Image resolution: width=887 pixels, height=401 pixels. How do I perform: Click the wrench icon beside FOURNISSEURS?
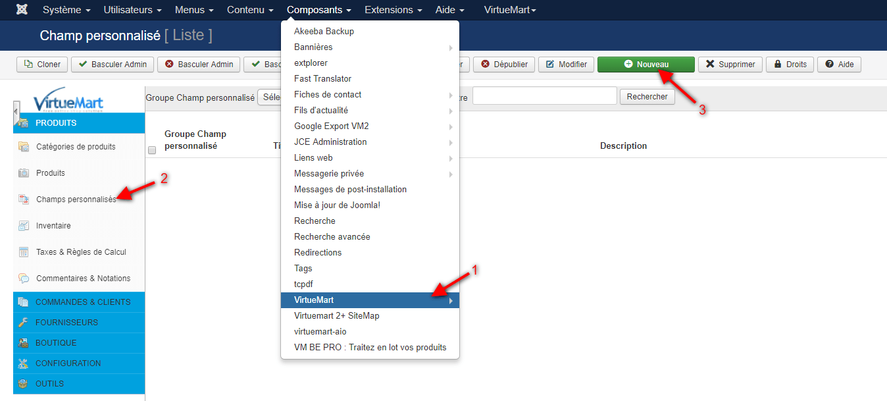(x=24, y=323)
